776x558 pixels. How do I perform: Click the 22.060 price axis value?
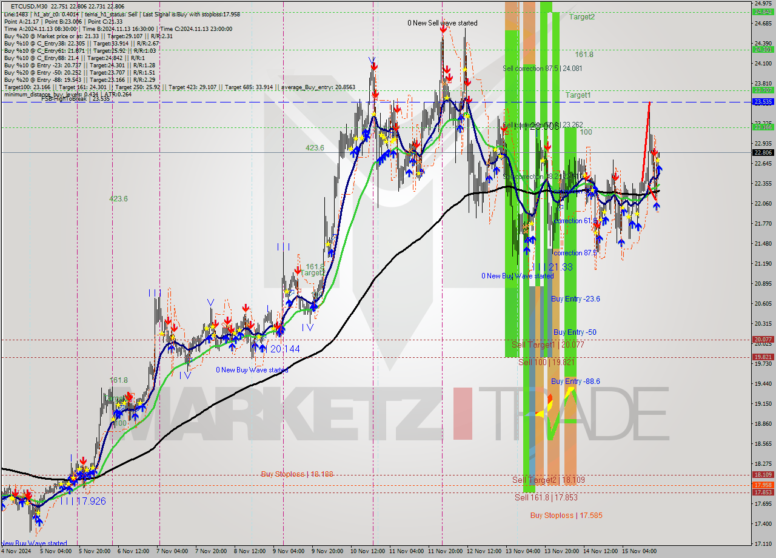click(x=763, y=204)
